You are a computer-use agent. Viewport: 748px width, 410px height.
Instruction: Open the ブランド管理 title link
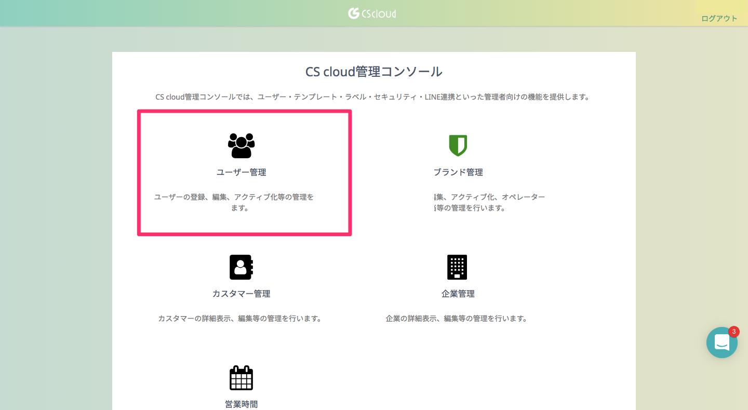tap(458, 172)
